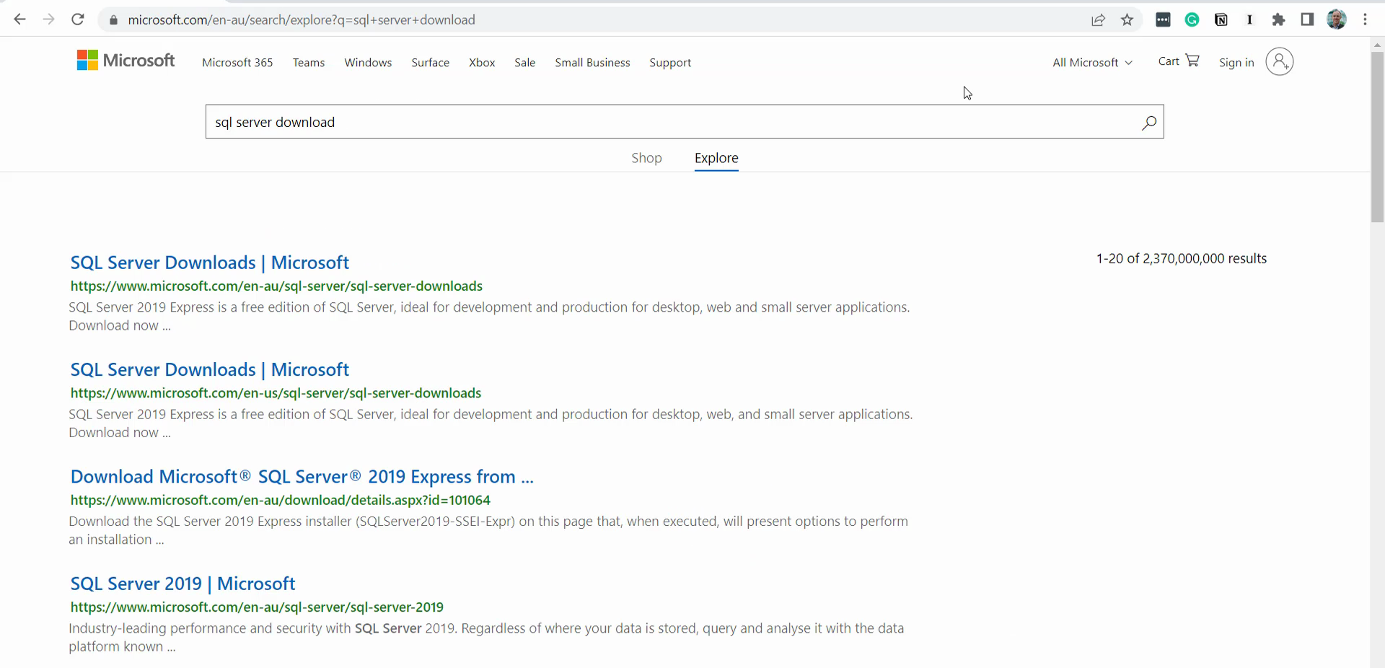
Task: Open the shopping cart icon
Action: point(1192,61)
